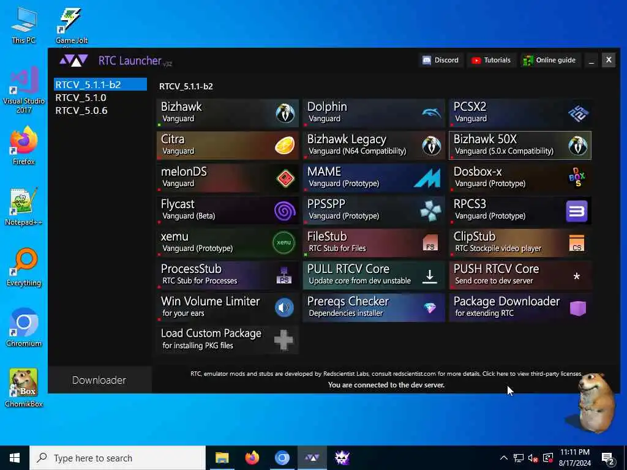Open Firefox desktop shortcut

[x=24, y=146]
